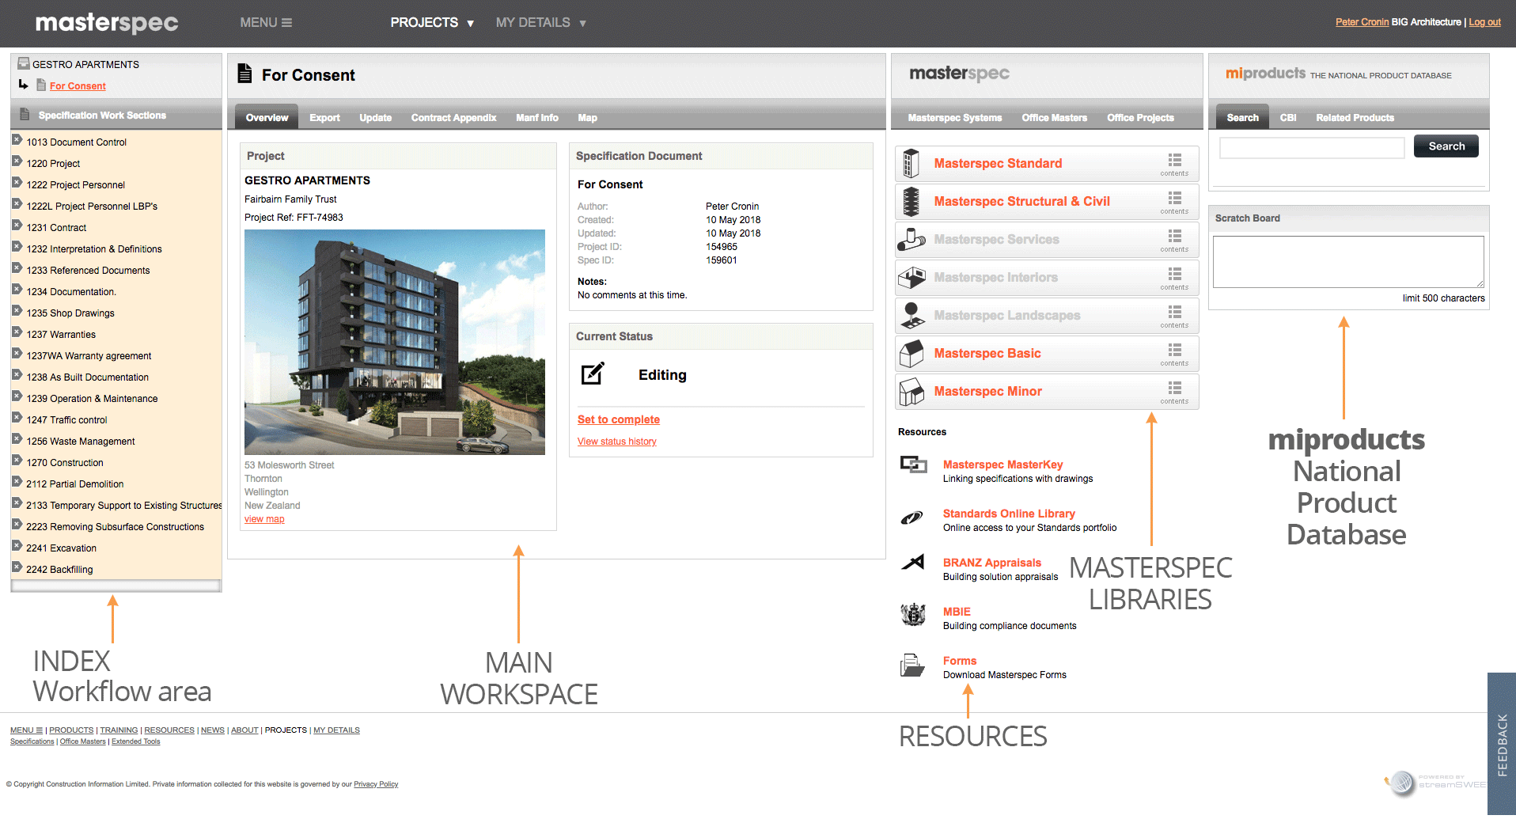This screenshot has width=1516, height=838.
Task: Click the Masterspec Minor house icon
Action: click(911, 392)
